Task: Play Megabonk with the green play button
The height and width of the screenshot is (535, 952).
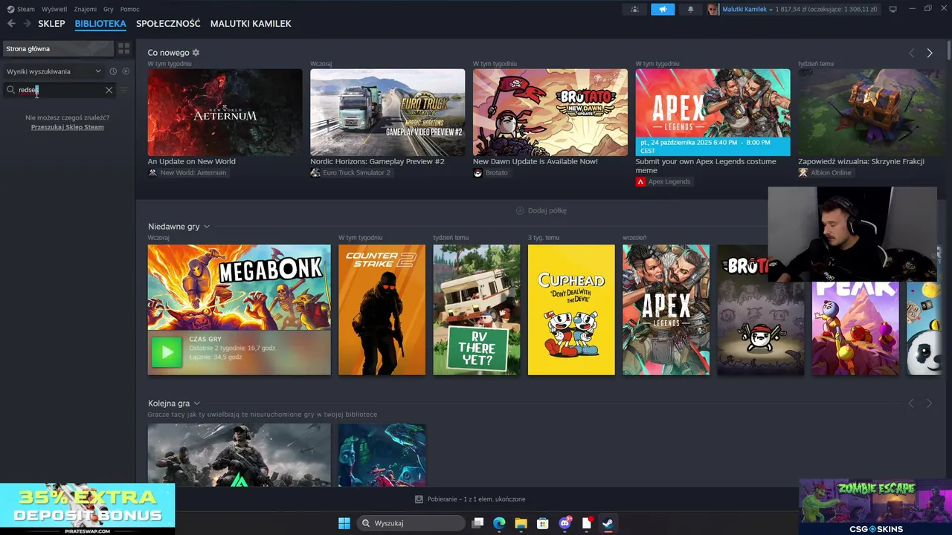Action: point(167,352)
